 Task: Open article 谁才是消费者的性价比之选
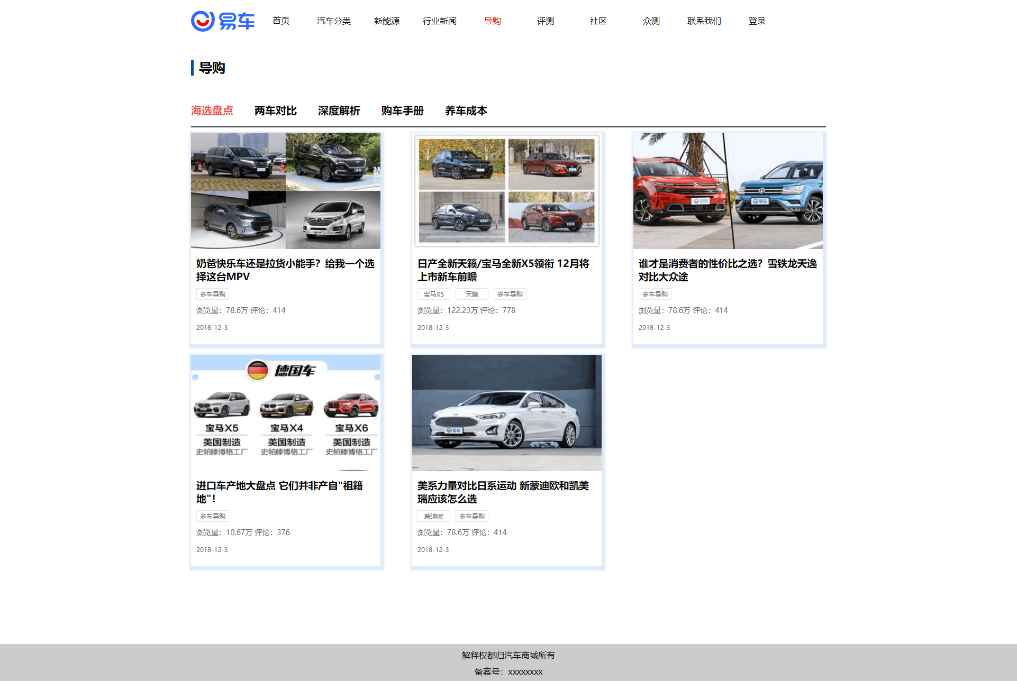click(728, 270)
